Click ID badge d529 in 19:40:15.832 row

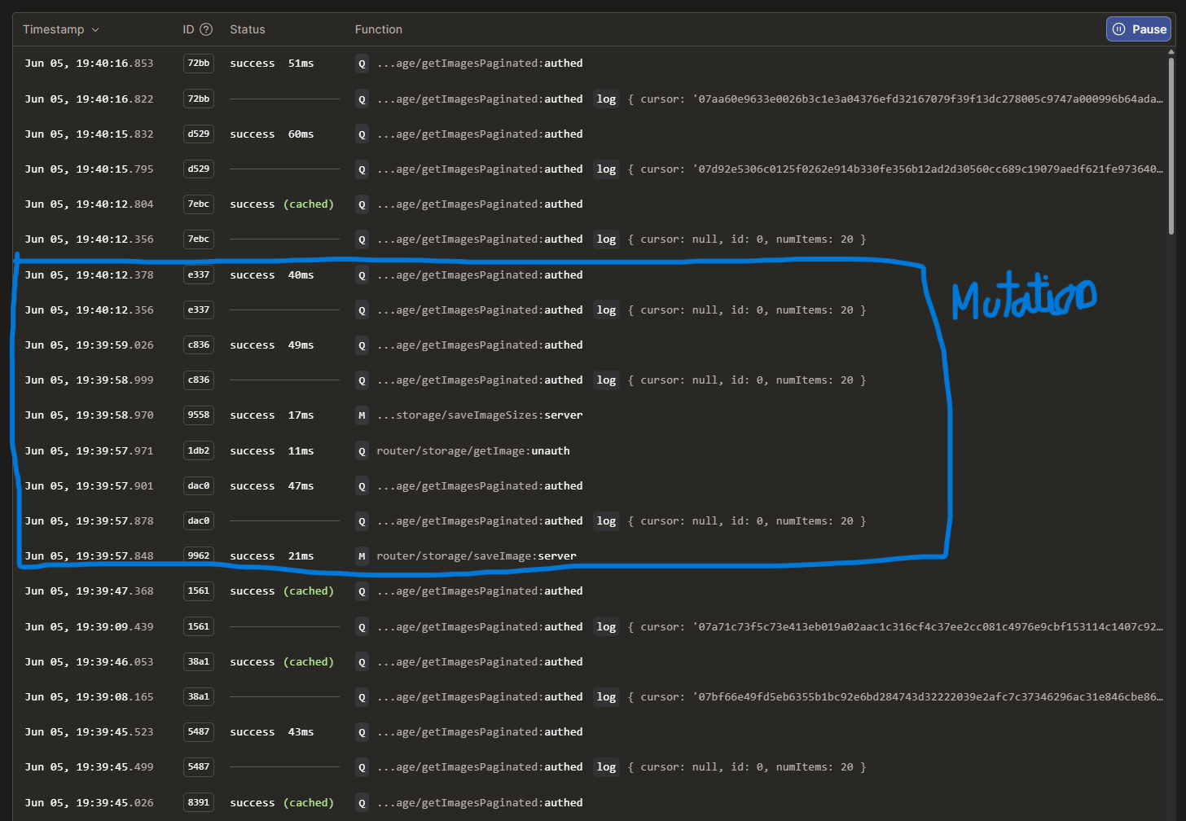(199, 134)
